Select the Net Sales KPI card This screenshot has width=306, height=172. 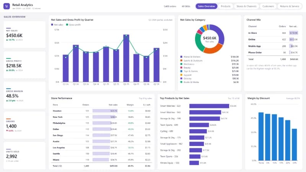coord(24,35)
